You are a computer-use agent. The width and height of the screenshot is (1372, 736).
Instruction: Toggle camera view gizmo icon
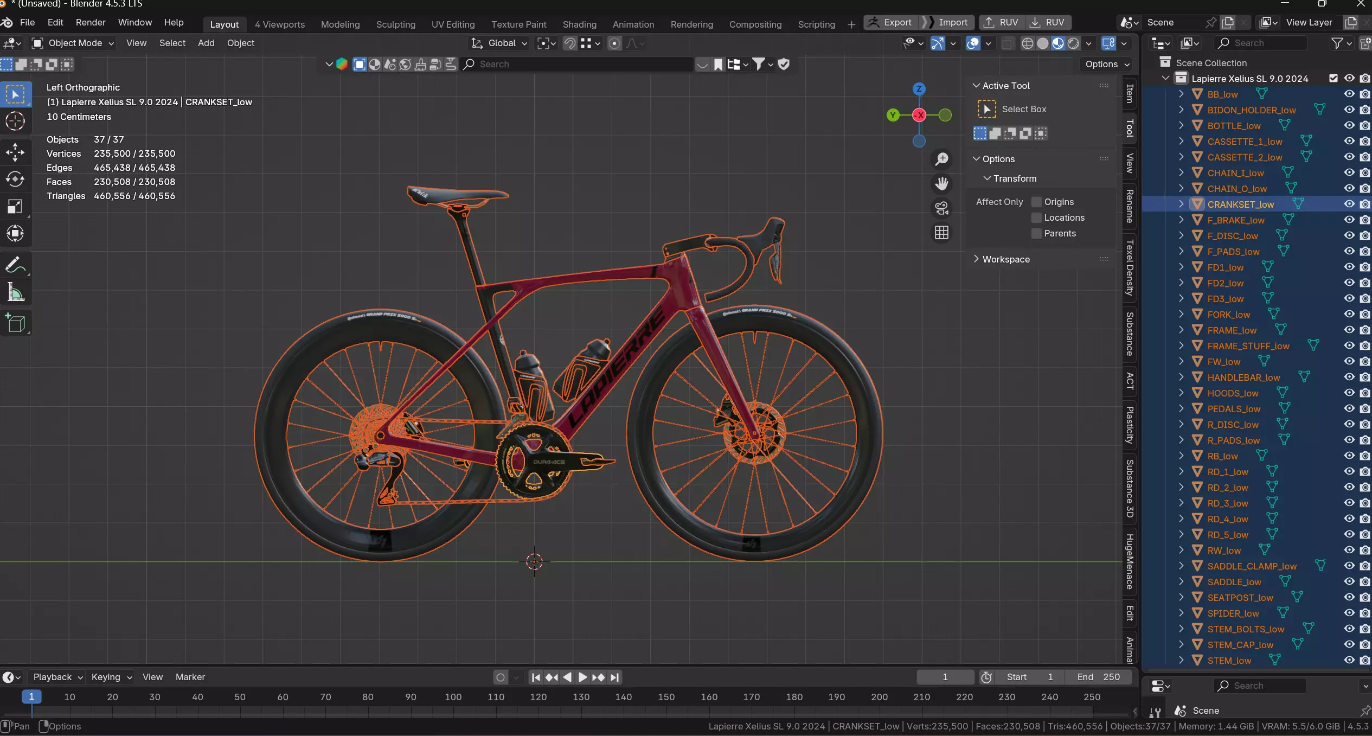942,208
